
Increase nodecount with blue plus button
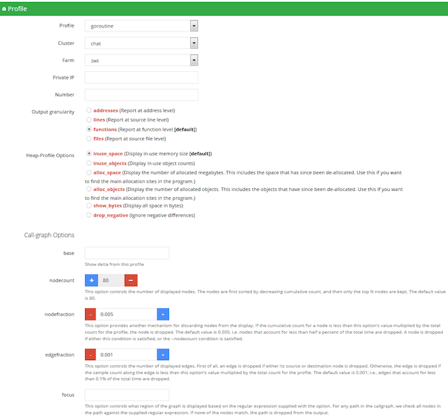92,281
